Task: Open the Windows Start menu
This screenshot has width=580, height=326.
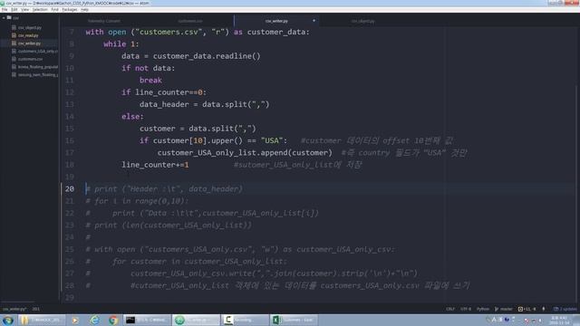Action: (x=8, y=320)
